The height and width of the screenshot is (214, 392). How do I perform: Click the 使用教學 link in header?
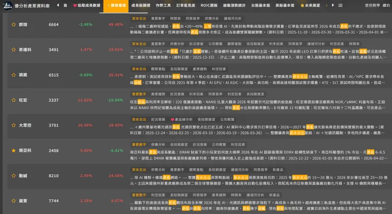click(x=372, y=5)
